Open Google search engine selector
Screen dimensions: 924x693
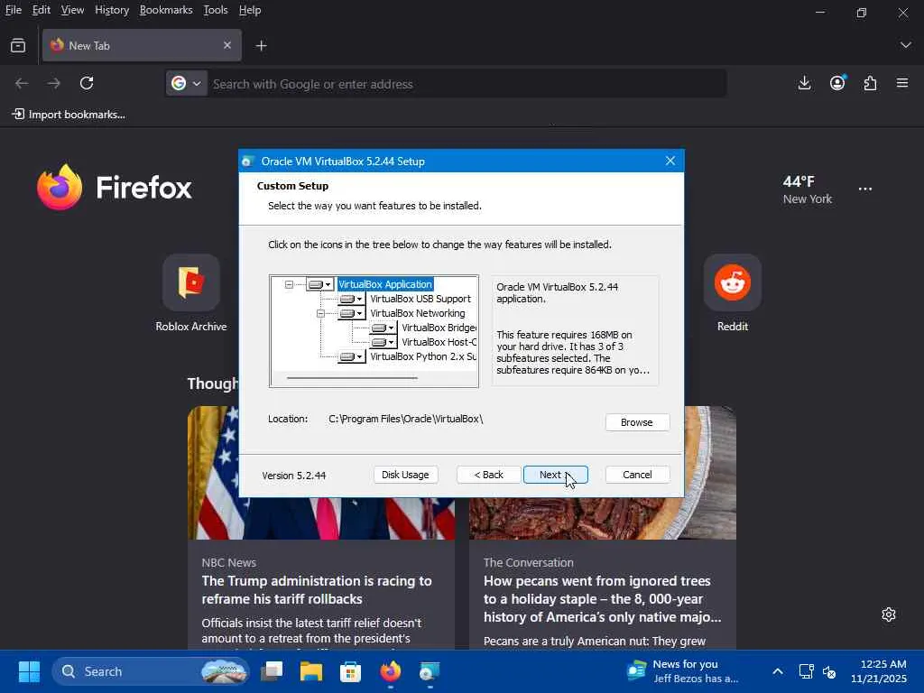pyautogui.click(x=186, y=84)
